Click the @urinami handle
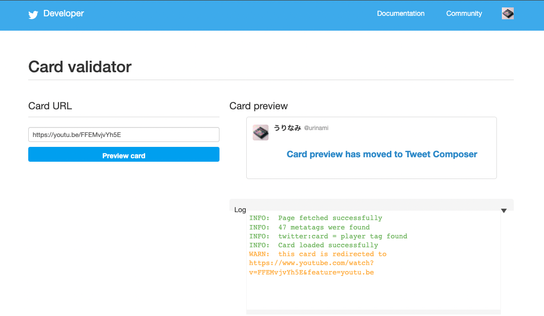 coord(316,128)
